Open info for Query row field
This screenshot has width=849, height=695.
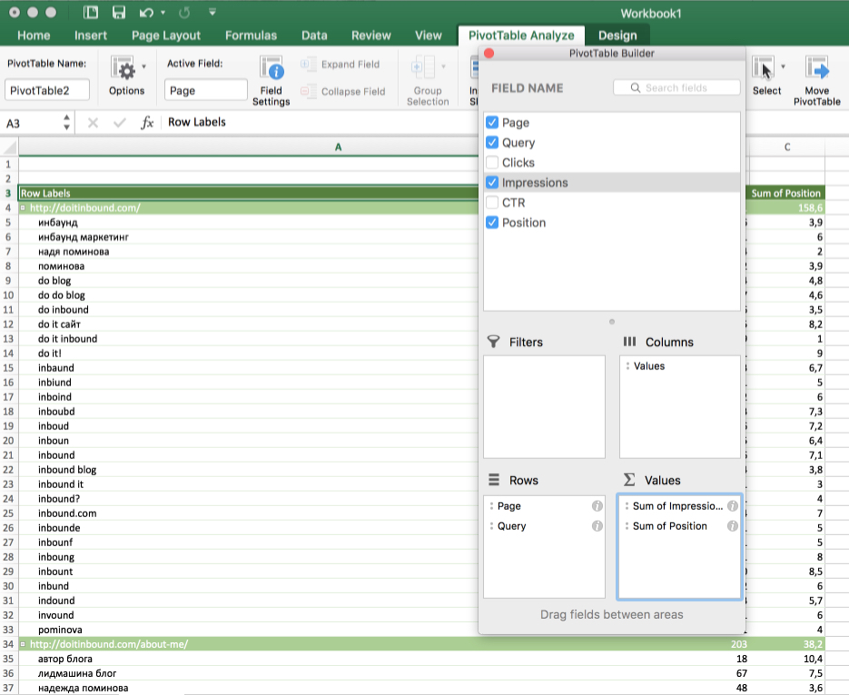(x=597, y=526)
